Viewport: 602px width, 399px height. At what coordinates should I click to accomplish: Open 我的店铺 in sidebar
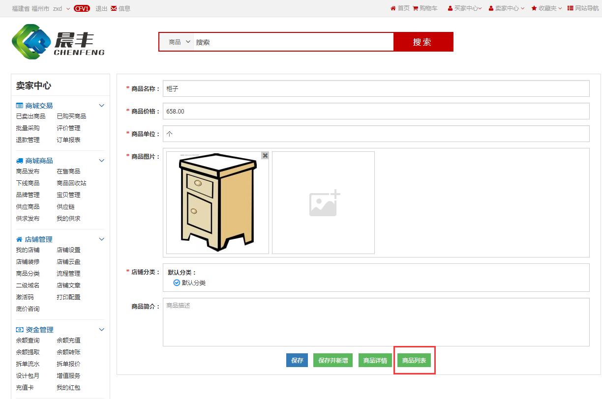[x=28, y=250]
